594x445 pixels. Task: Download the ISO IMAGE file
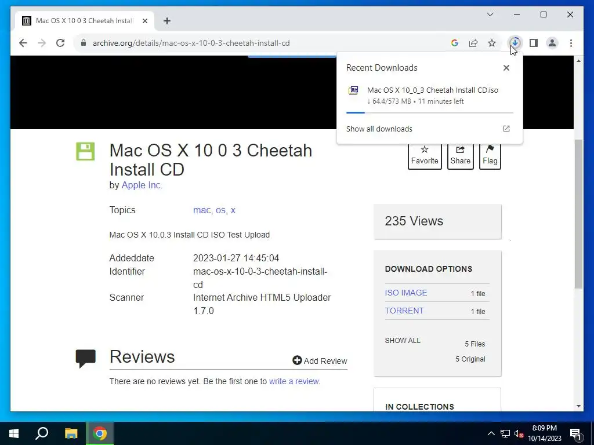coord(405,293)
